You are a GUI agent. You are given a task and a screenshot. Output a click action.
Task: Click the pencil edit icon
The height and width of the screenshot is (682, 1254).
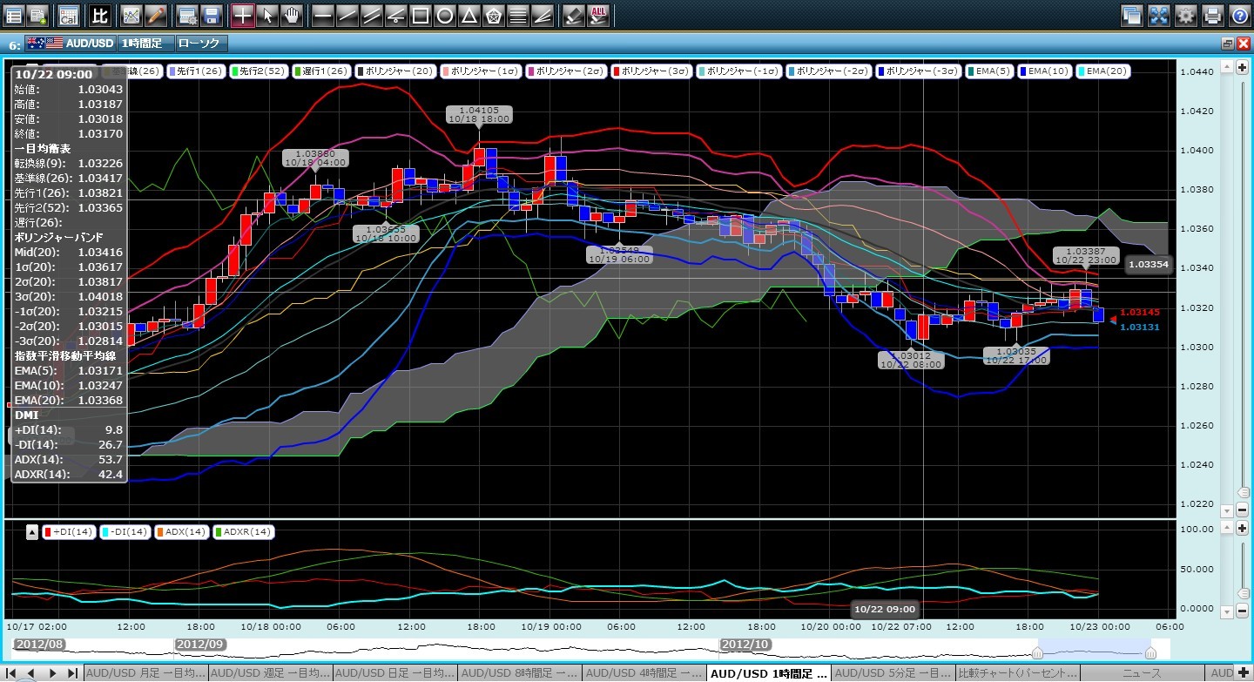[x=155, y=15]
